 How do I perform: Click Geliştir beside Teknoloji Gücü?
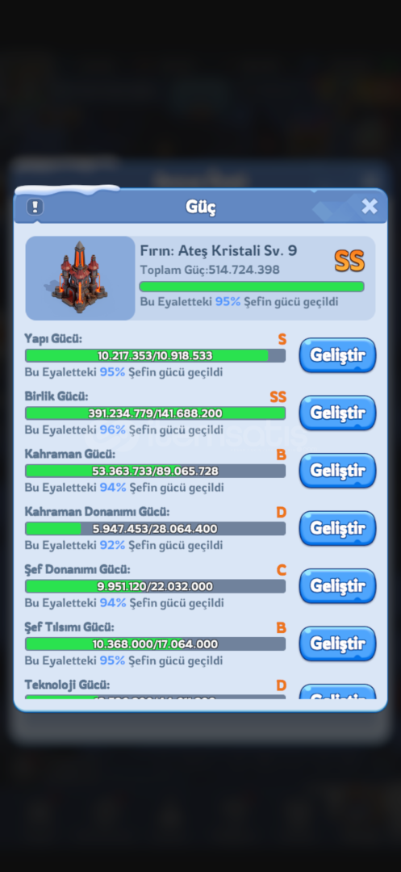coord(338,692)
